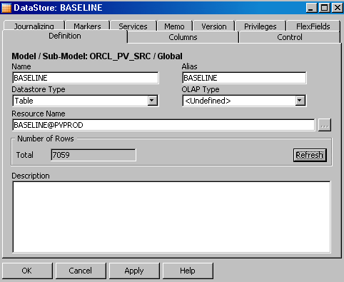Refresh the number of rows
Screen dimensions: 344x282
click(310, 155)
